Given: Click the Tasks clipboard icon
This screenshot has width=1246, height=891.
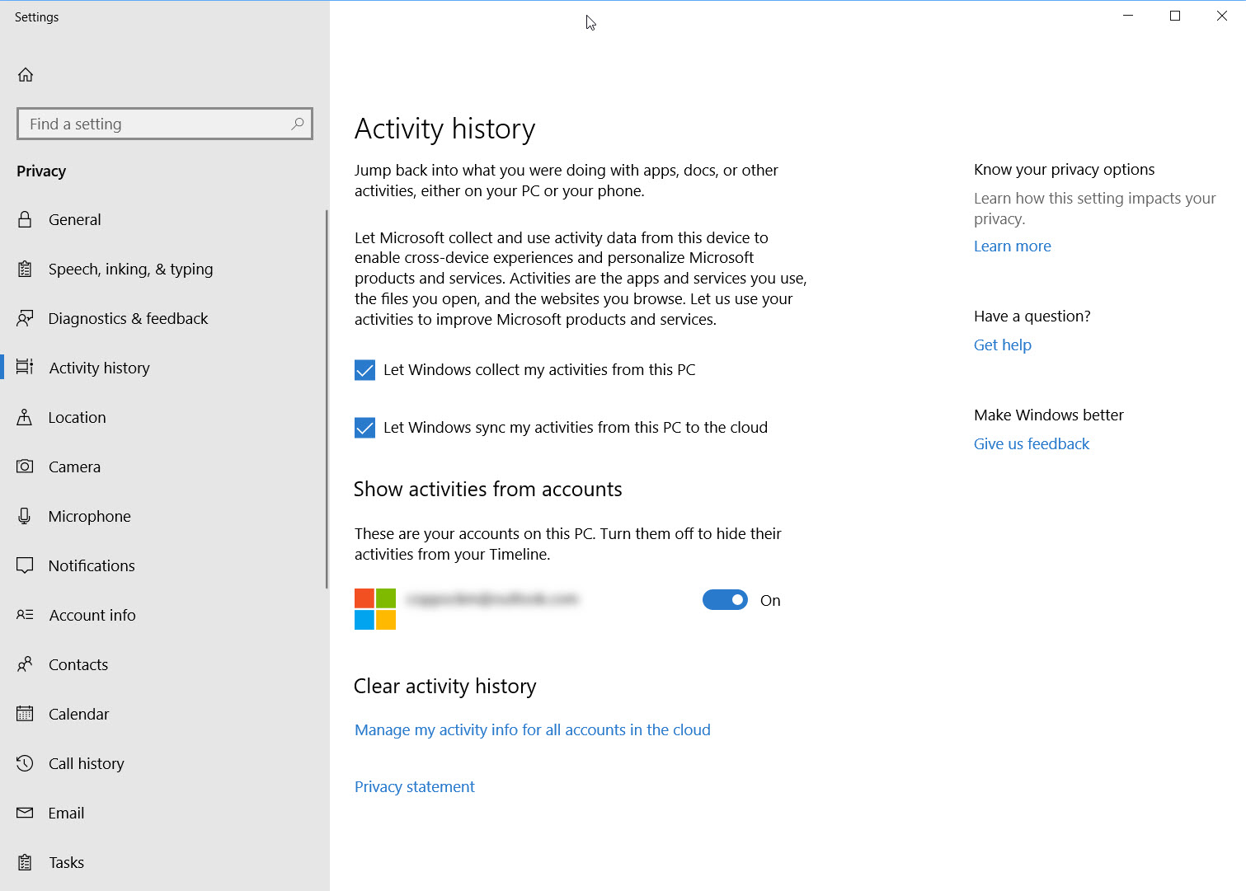Looking at the screenshot, I should [x=25, y=862].
